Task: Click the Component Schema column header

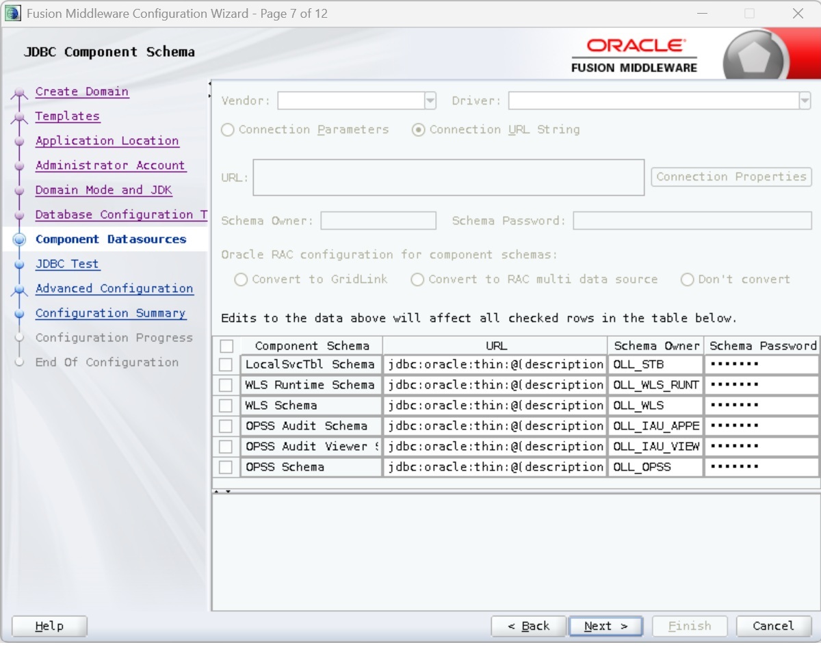Action: click(x=312, y=346)
